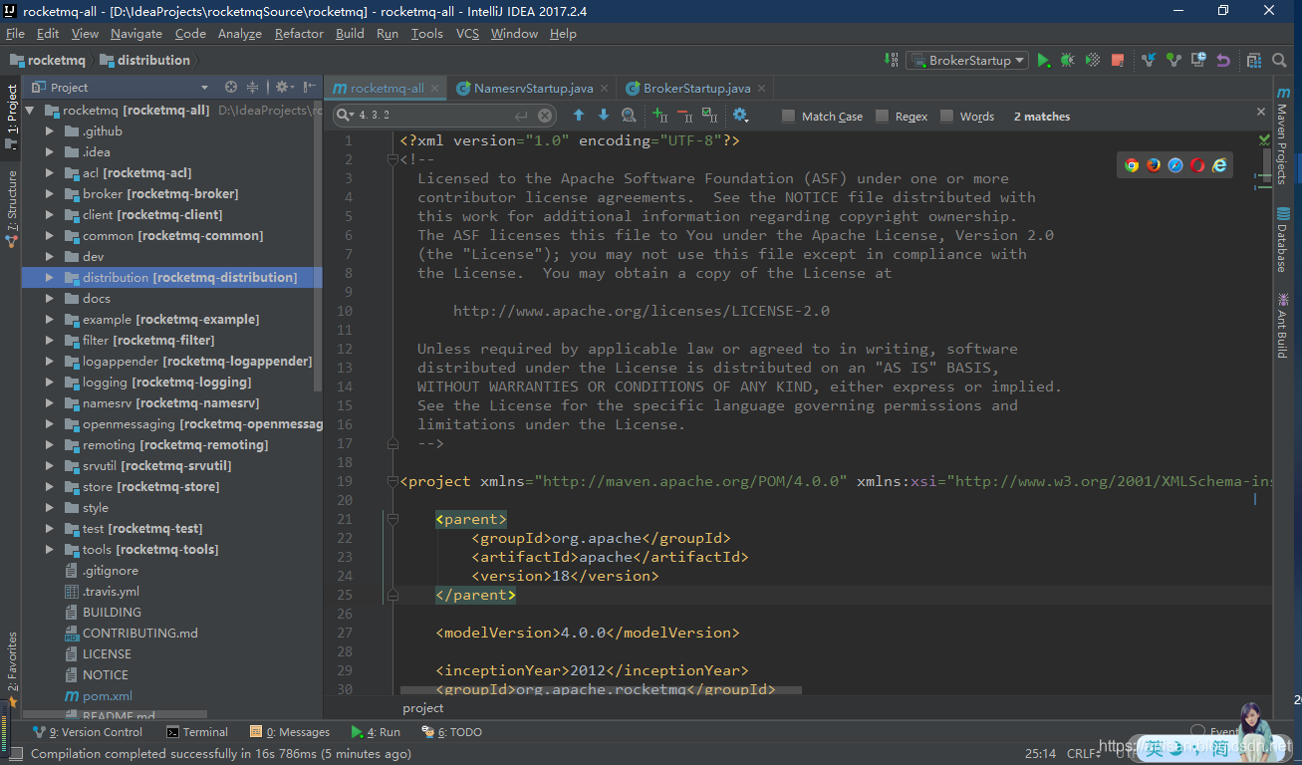Switch to BrokerStartup.java tab
This screenshot has height=765, width=1302.
(x=695, y=88)
